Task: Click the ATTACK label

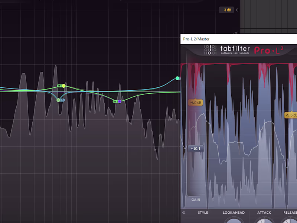Action: click(264, 213)
